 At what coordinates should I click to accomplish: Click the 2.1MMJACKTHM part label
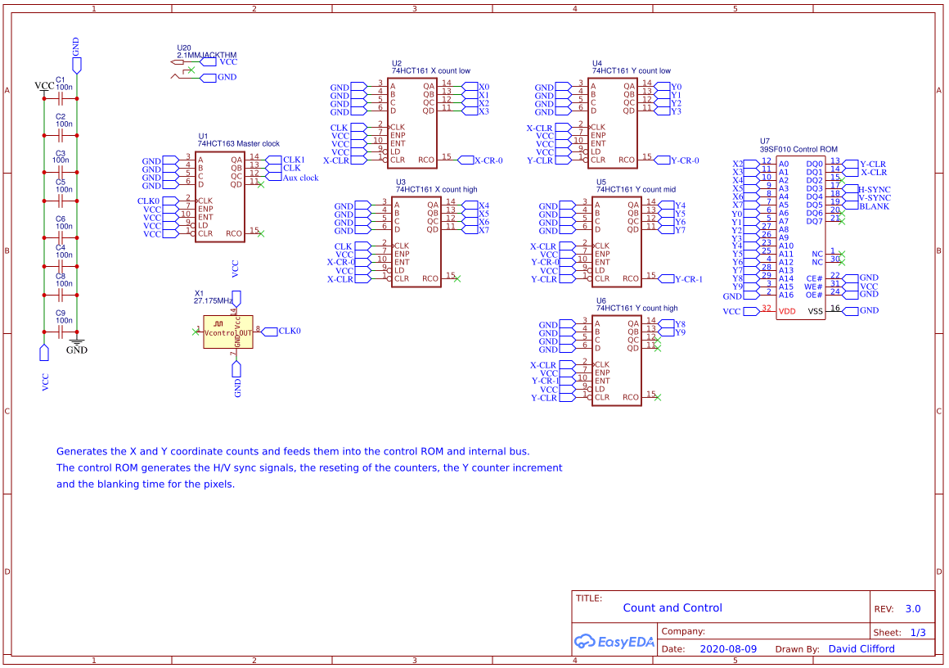click(x=206, y=55)
